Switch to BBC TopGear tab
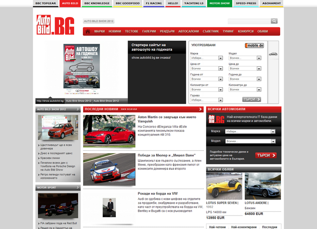The height and width of the screenshot is (229, 317). tap(46, 4)
